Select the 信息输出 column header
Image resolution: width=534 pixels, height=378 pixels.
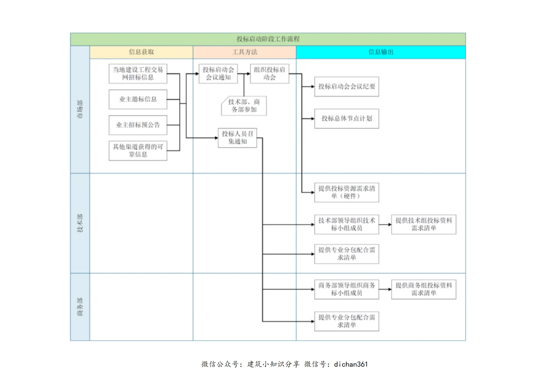(381, 52)
